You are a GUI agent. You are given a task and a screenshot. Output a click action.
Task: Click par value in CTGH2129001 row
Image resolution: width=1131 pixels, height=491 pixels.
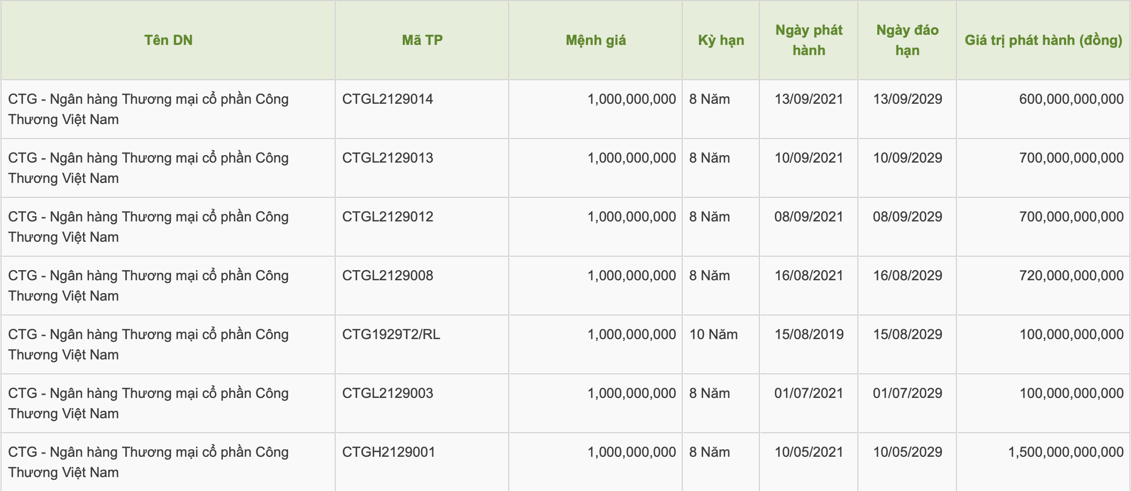(632, 452)
